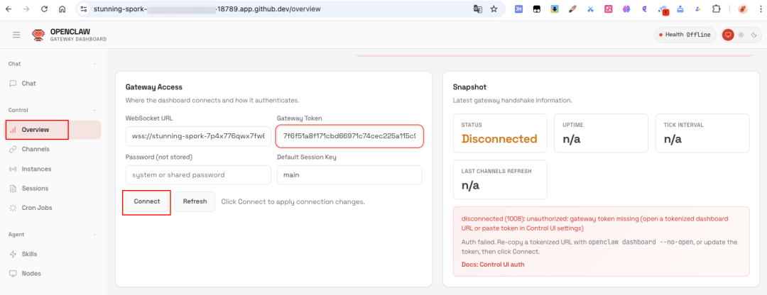Open the Nodes page
The image size is (767, 295).
click(x=31, y=273)
